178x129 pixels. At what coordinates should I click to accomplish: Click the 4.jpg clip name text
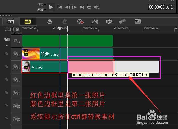(37, 67)
